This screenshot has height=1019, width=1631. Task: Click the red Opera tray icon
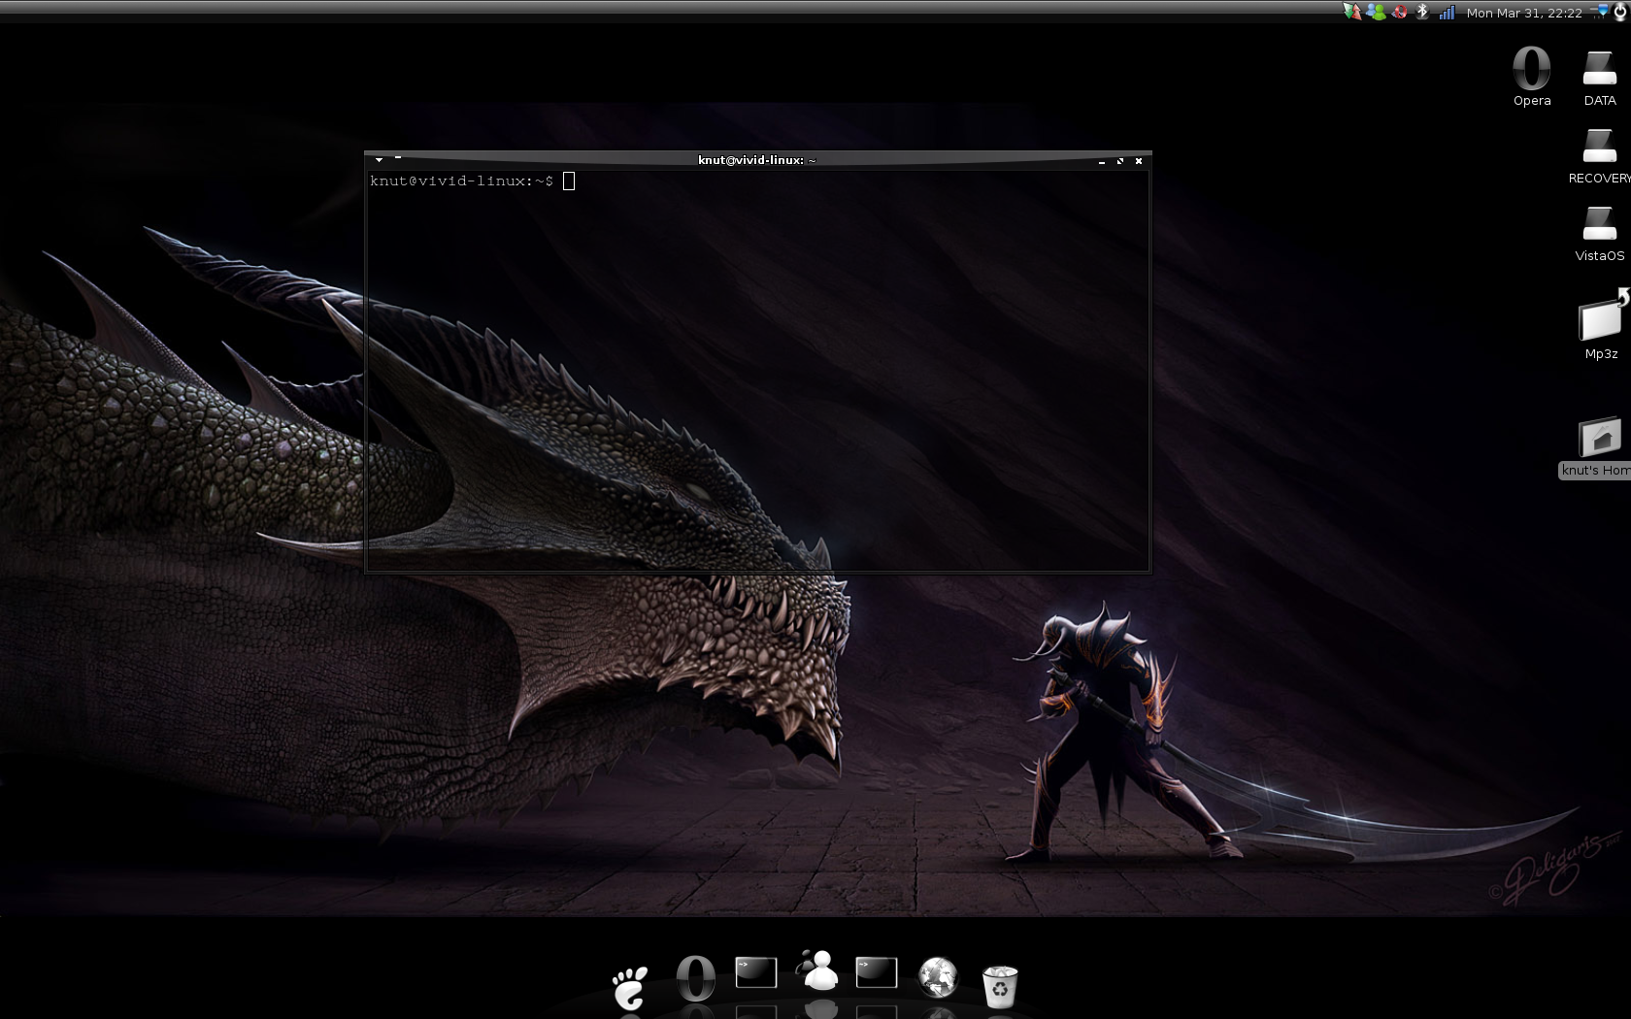(x=1399, y=12)
